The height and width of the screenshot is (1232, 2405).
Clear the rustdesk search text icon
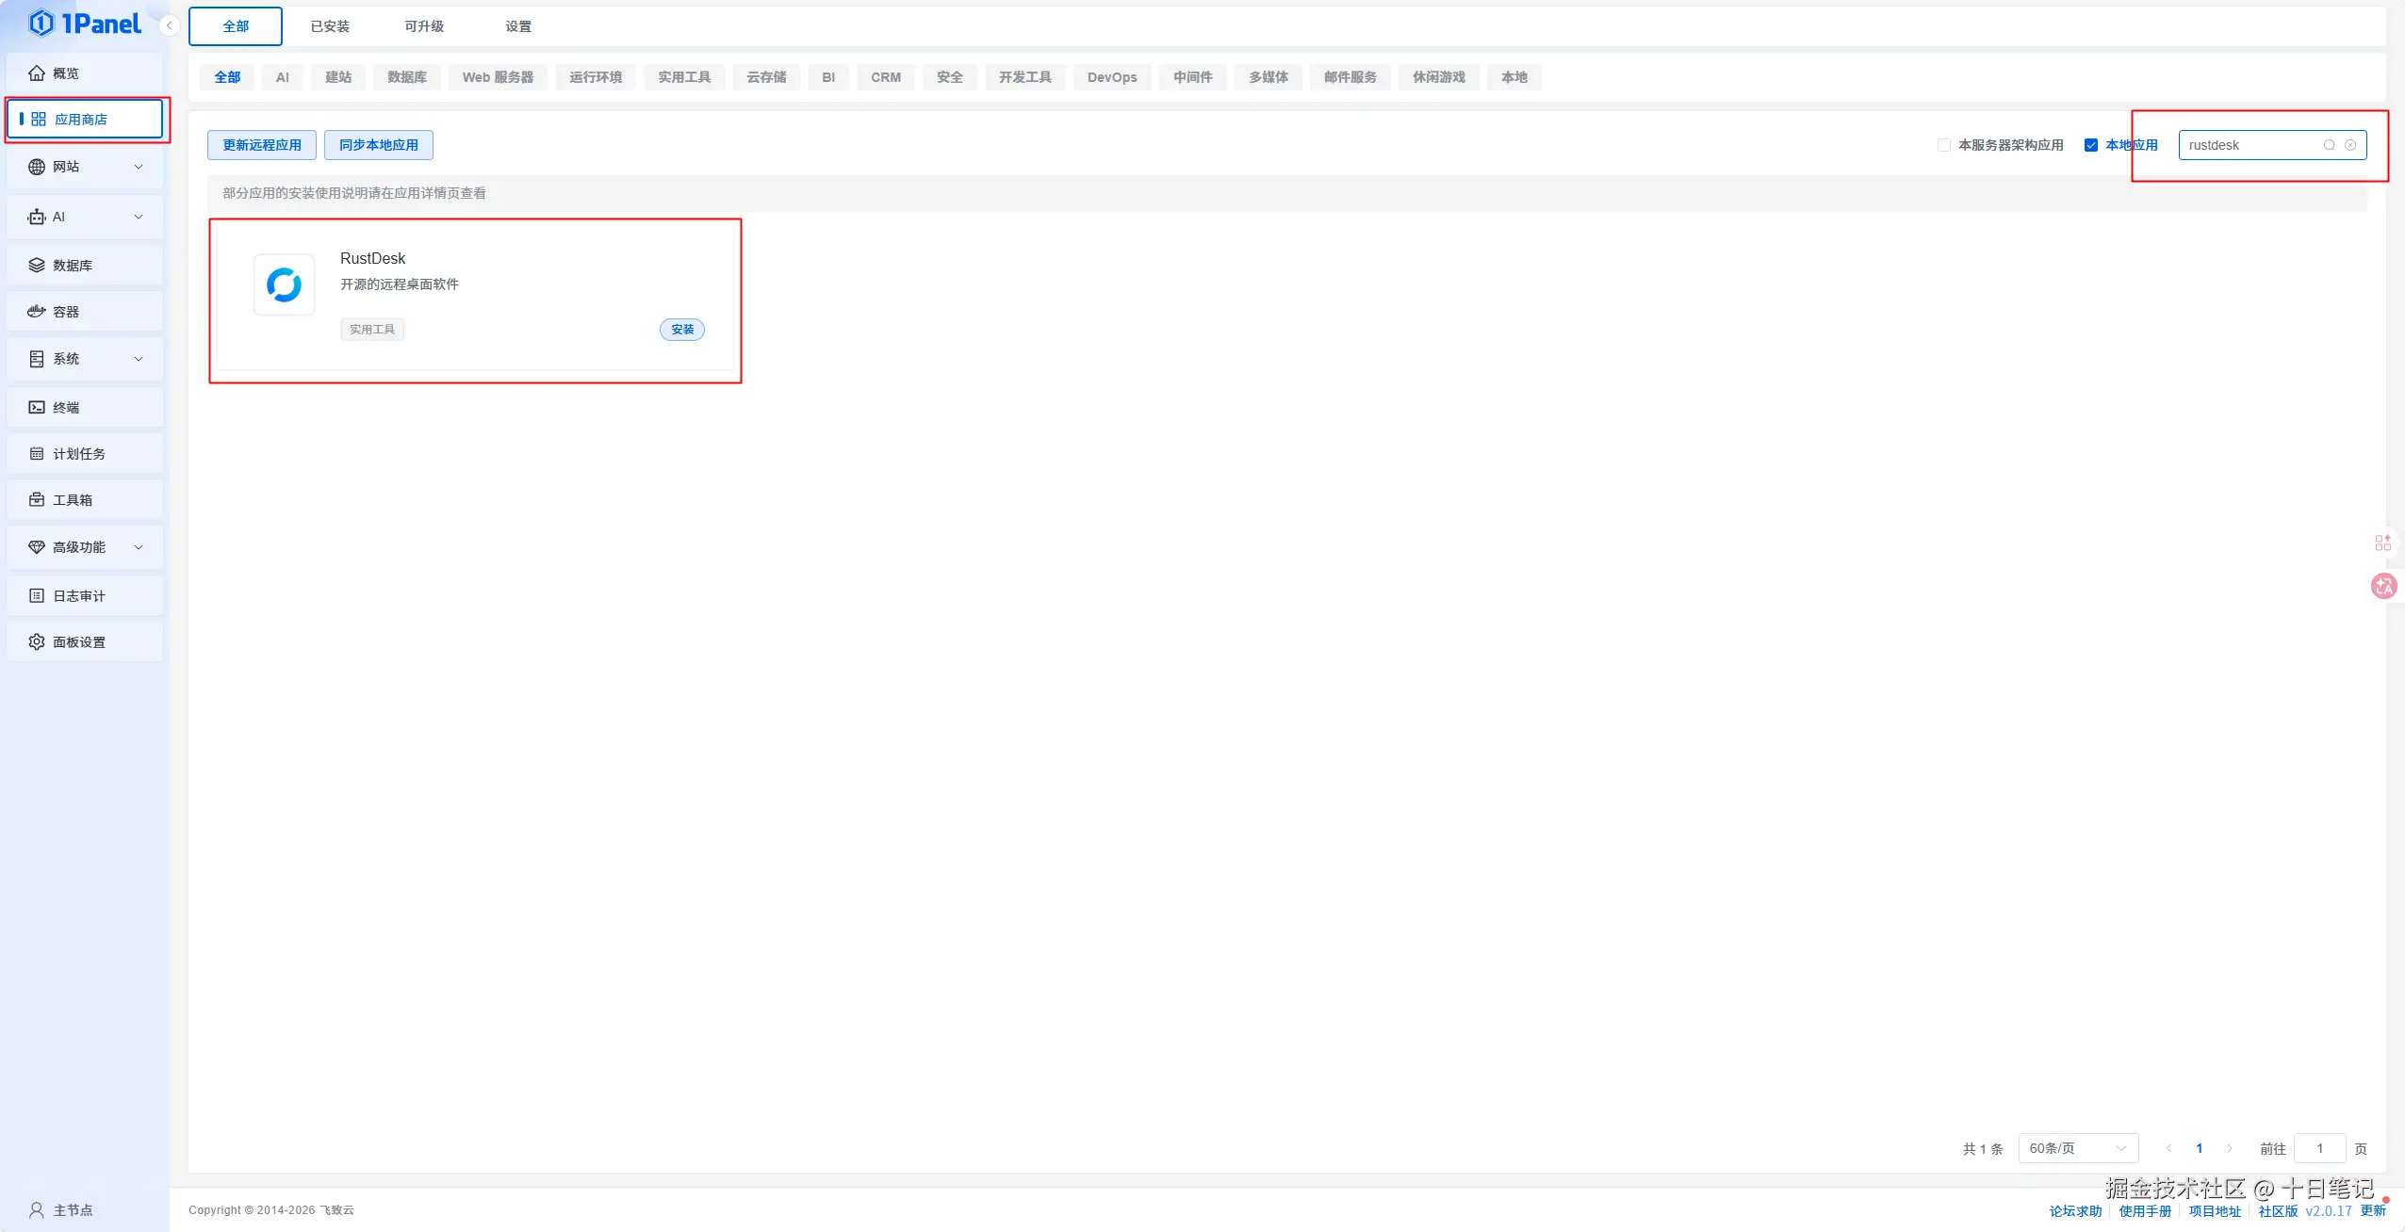tap(2350, 145)
